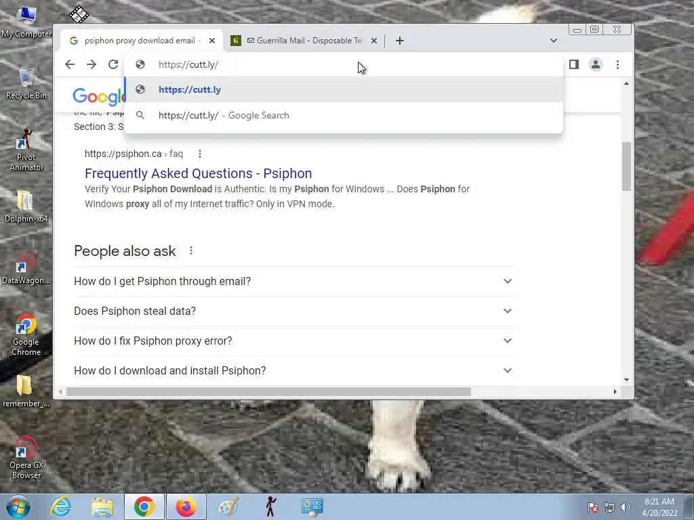This screenshot has width=694, height=520.
Task: Open the tab search chevron
Action: tap(553, 41)
